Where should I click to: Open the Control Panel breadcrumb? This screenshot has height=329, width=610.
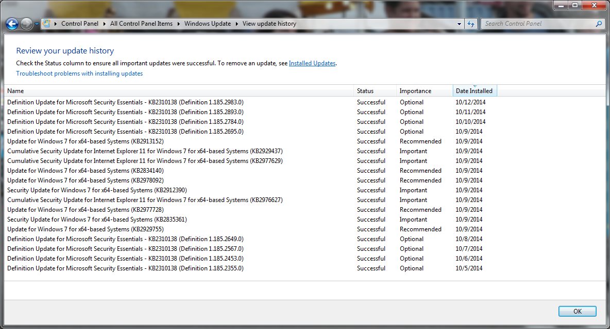80,24
